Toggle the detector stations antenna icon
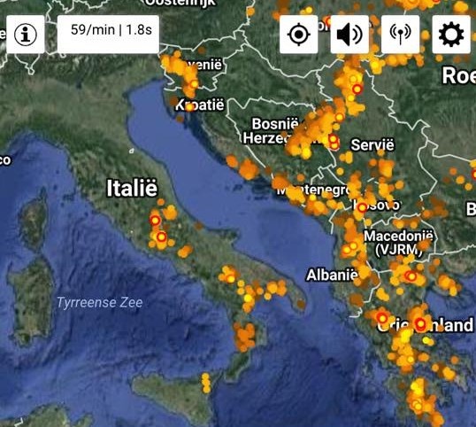 point(401,35)
